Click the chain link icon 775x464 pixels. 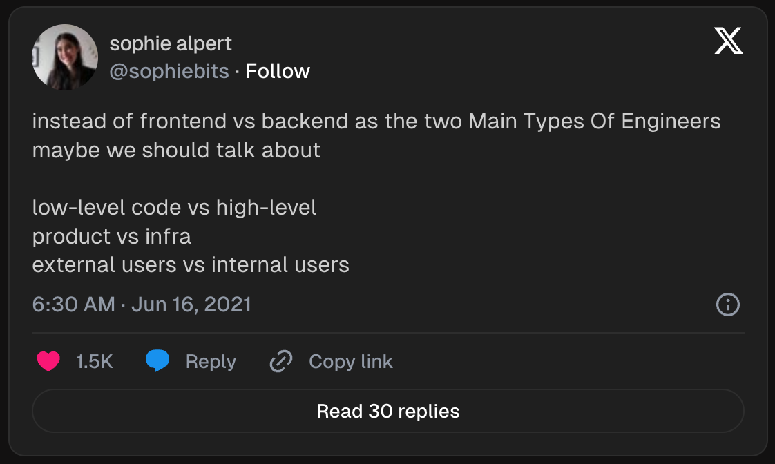point(280,361)
